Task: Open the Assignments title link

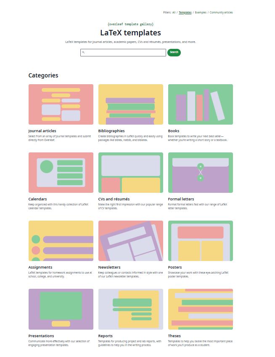Action: (40, 267)
